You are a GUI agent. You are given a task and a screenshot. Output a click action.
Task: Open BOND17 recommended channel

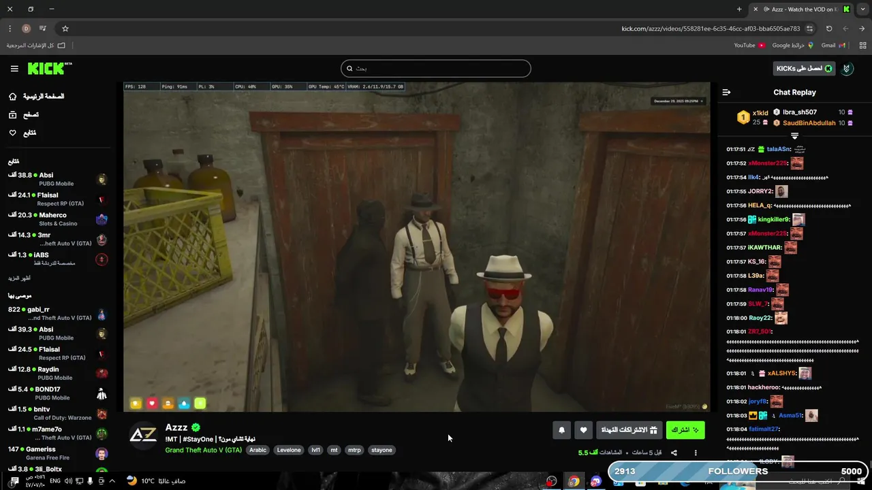click(58, 393)
